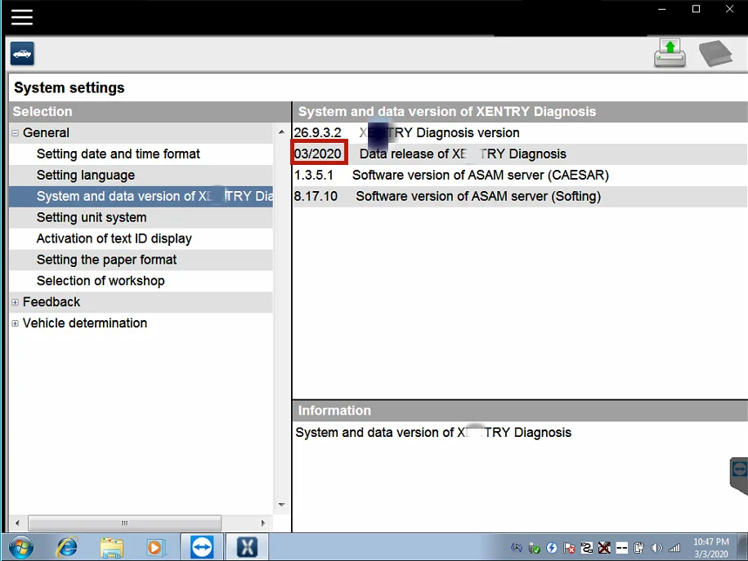Expand the Vehicle determination node
This screenshot has width=748, height=561.
coord(16,323)
